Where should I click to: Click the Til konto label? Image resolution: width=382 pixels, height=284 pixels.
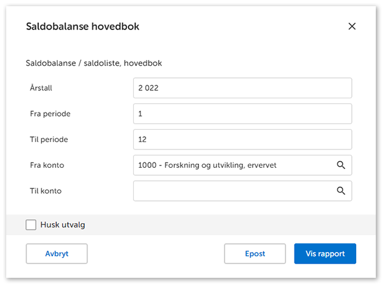click(46, 191)
